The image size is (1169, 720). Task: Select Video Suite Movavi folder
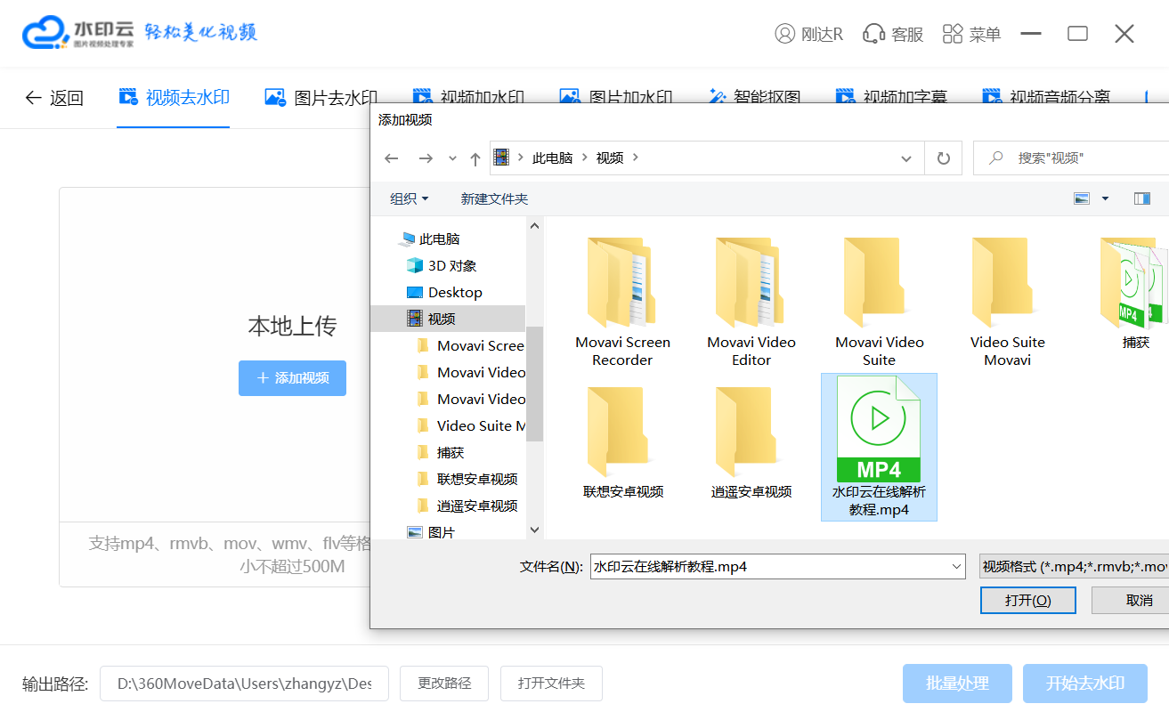tap(1007, 302)
